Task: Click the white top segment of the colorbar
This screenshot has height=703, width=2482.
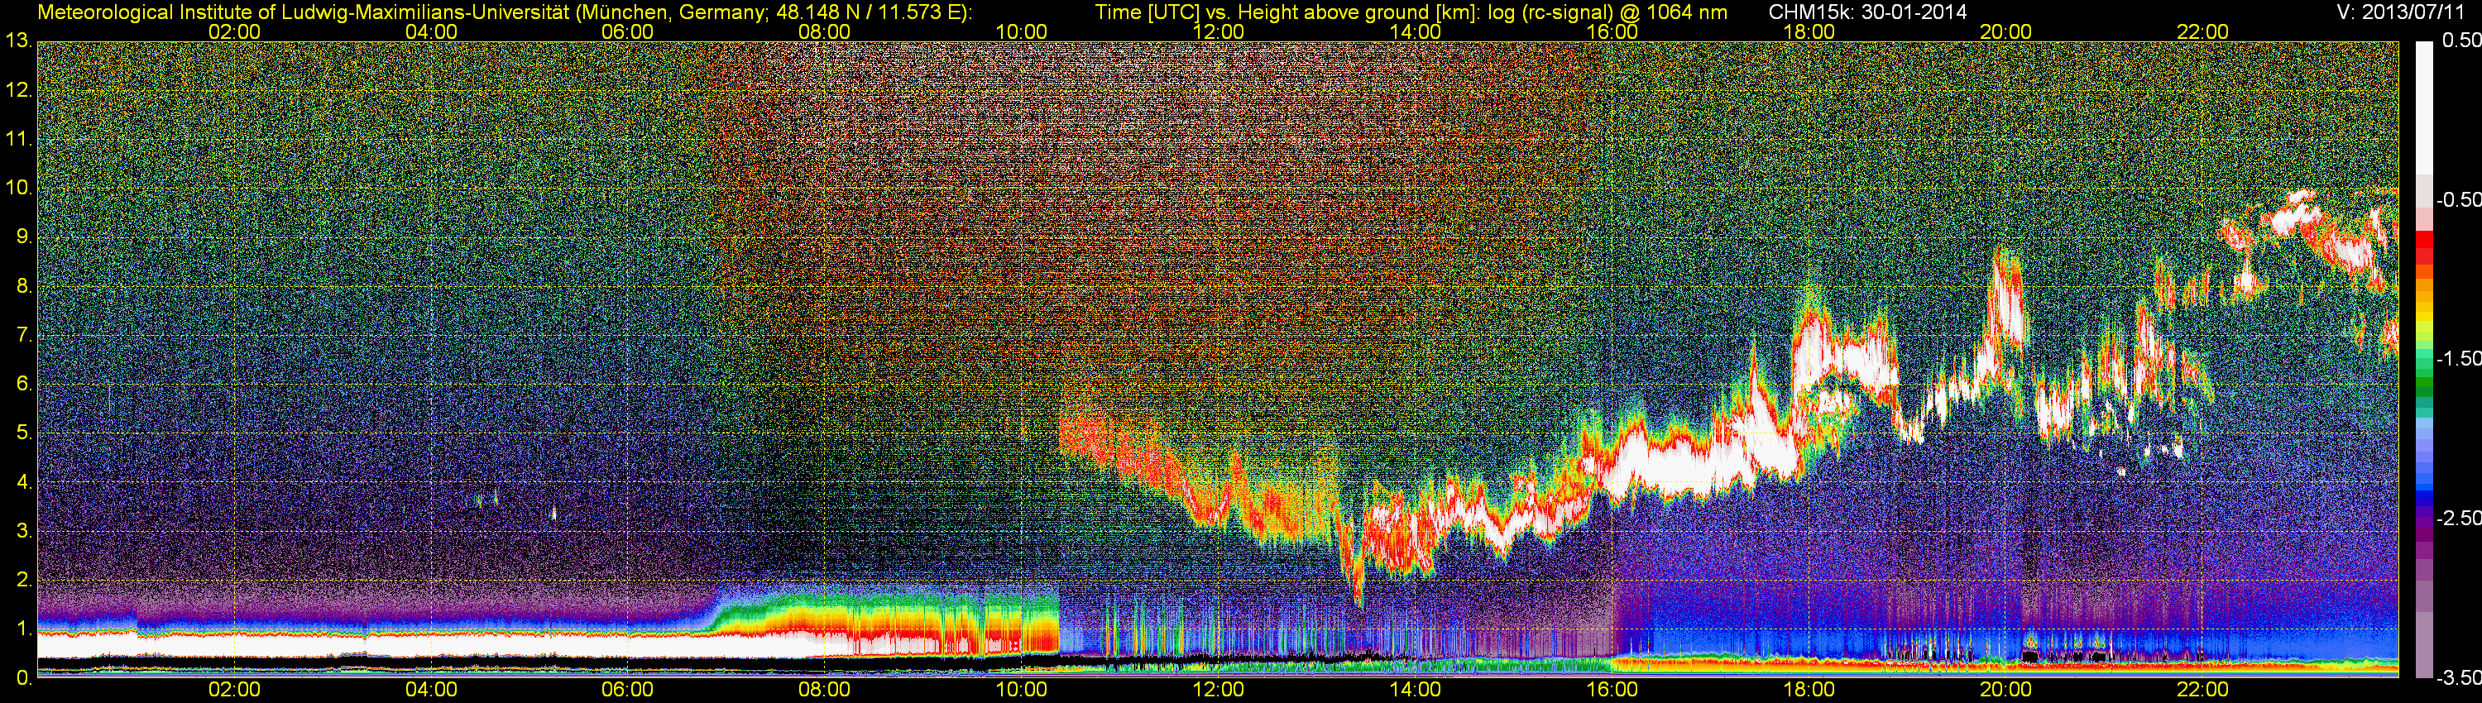Action: [x=2423, y=108]
